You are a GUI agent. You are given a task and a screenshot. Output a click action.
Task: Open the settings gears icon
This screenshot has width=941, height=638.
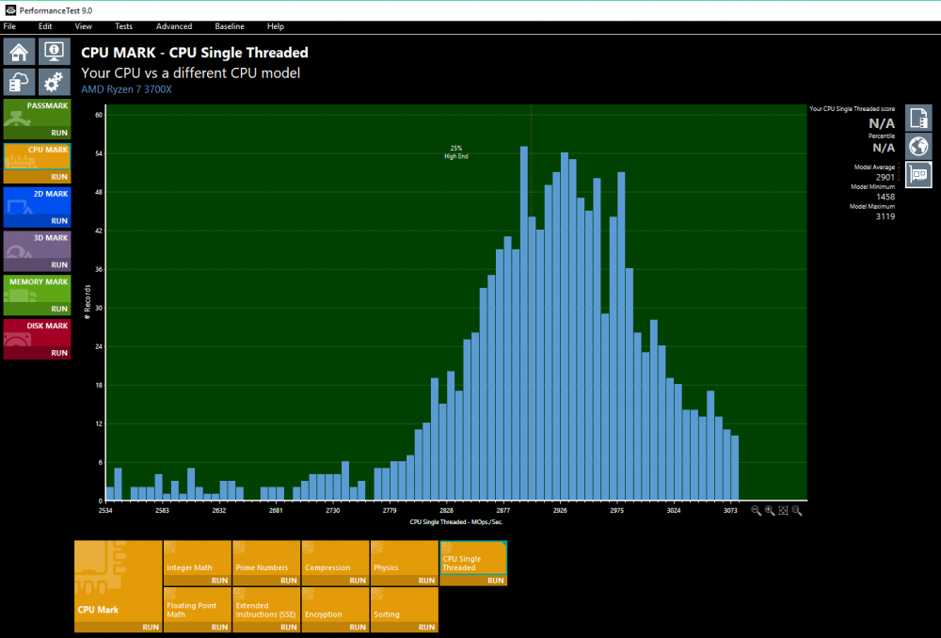(x=55, y=81)
